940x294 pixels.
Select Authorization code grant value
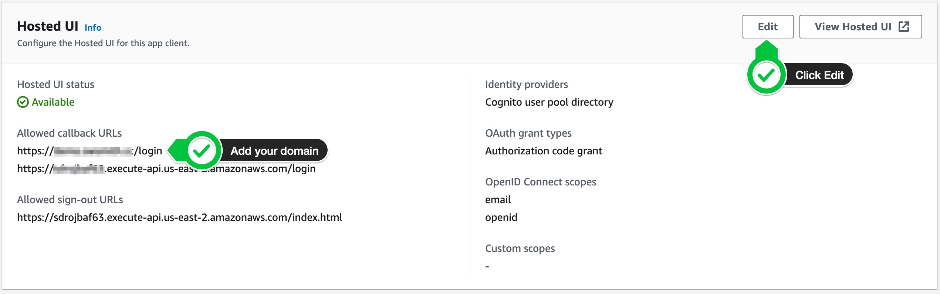click(544, 151)
